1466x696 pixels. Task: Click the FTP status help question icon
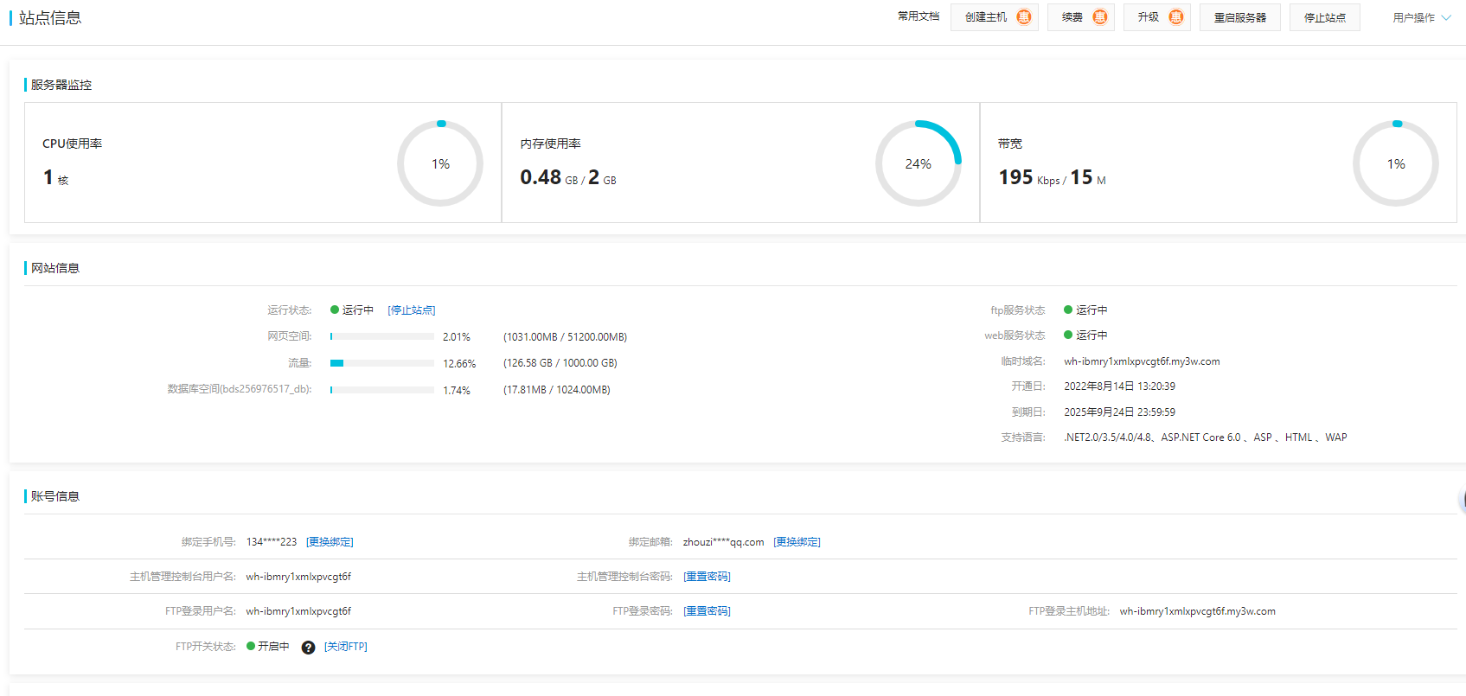click(x=308, y=648)
